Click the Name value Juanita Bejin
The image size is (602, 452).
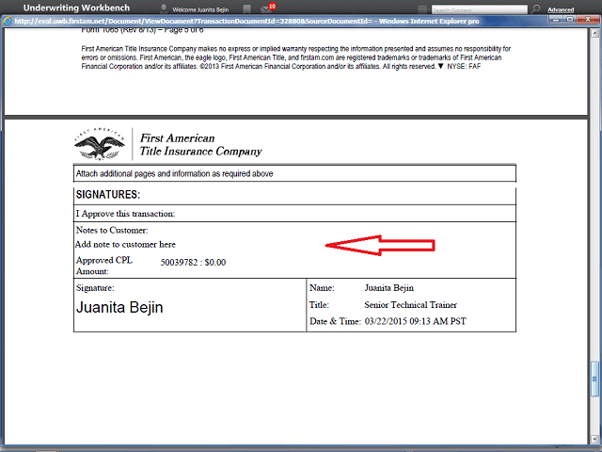point(388,288)
